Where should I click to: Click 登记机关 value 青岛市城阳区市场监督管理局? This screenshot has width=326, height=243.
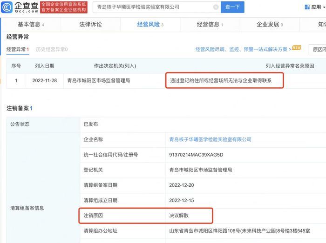click(200, 170)
